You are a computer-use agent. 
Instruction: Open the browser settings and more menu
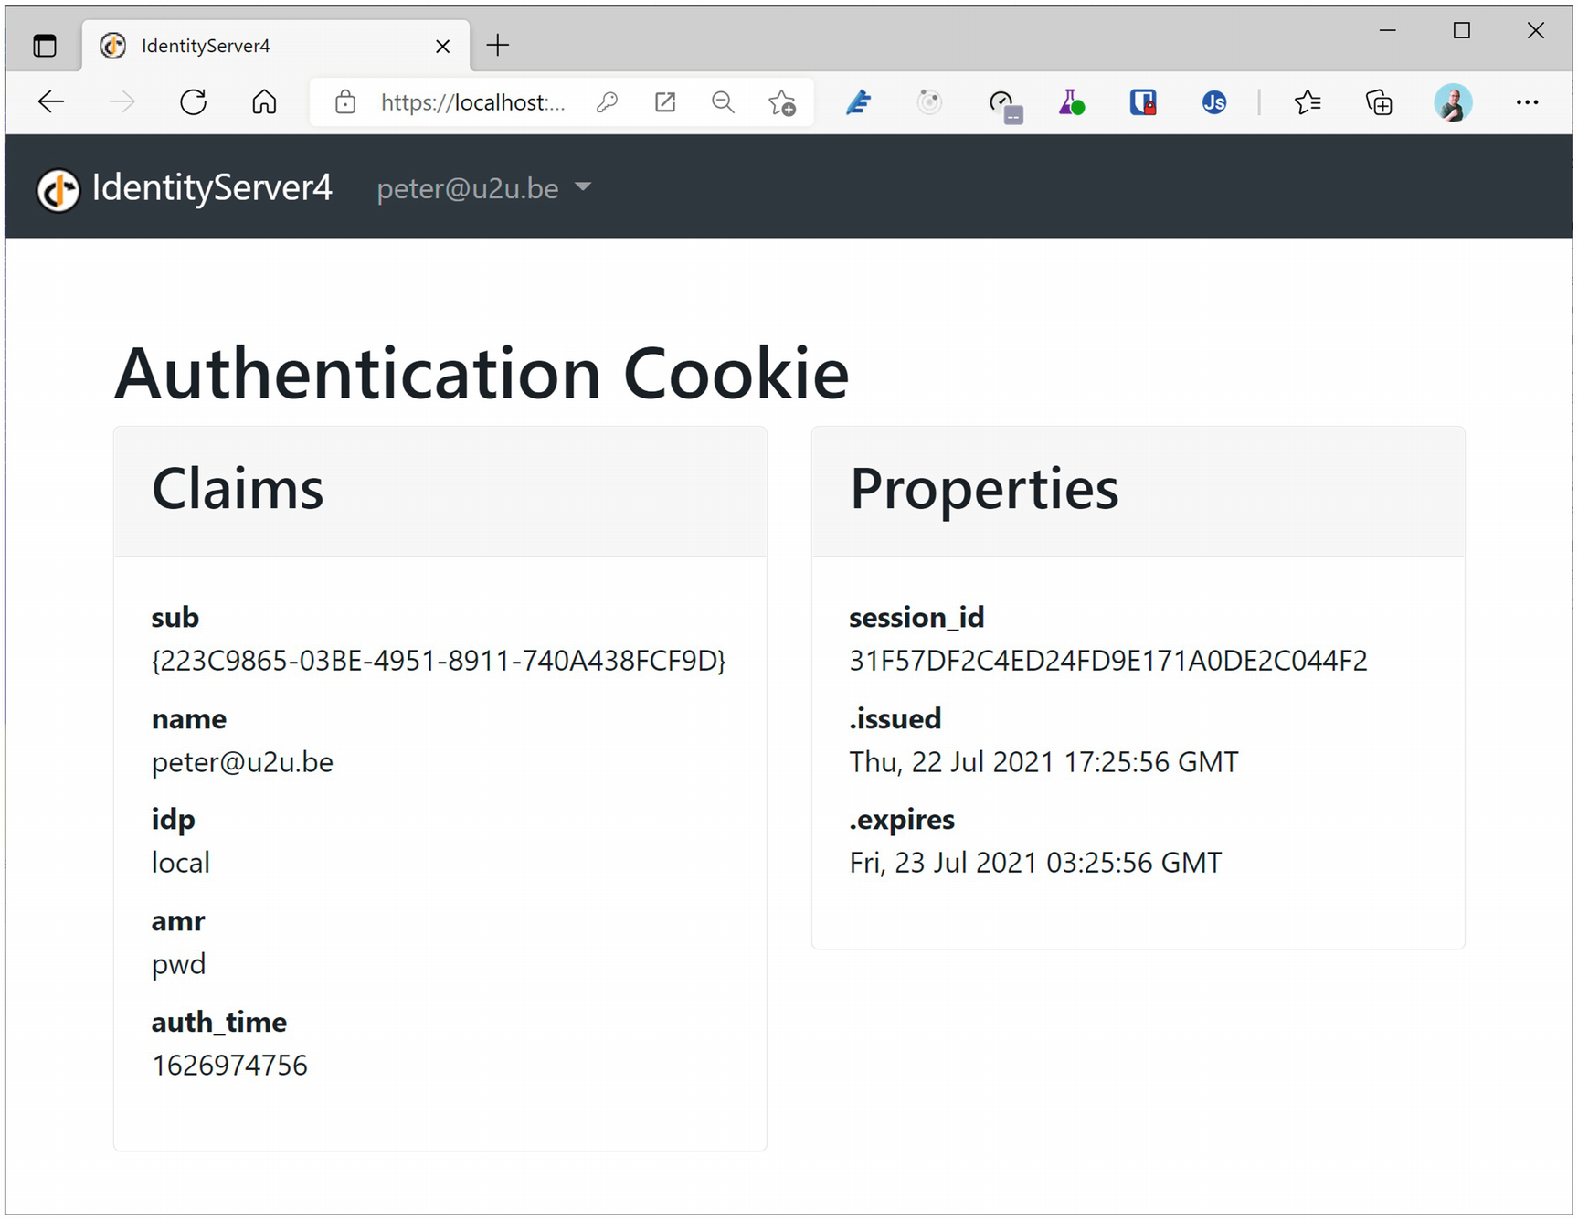coord(1527,102)
